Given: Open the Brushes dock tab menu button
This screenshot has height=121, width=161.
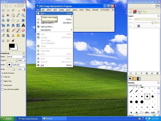Looking at the screenshot, I should coord(158,83).
